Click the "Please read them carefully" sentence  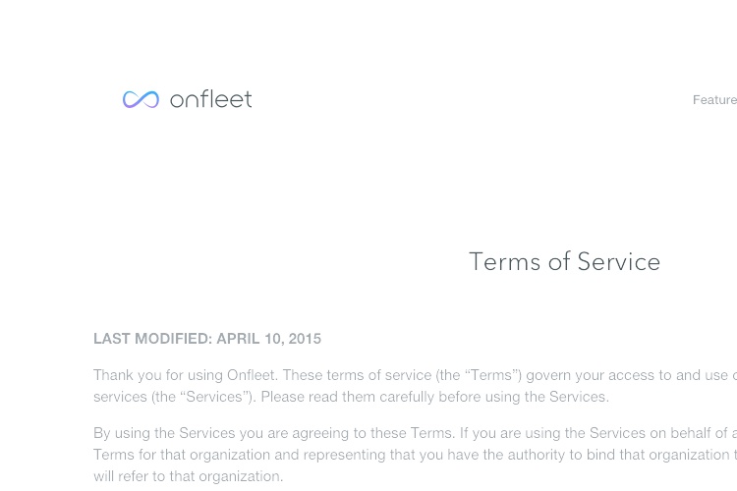[x=434, y=397]
